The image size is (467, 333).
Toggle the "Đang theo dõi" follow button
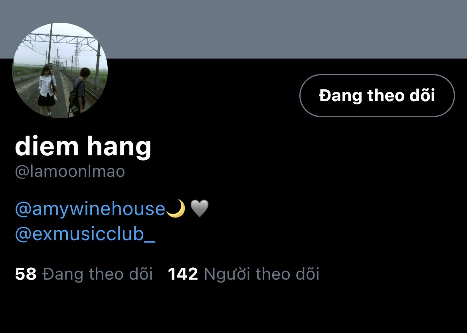point(377,96)
